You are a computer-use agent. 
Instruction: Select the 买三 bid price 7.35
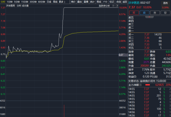tap(147, 41)
